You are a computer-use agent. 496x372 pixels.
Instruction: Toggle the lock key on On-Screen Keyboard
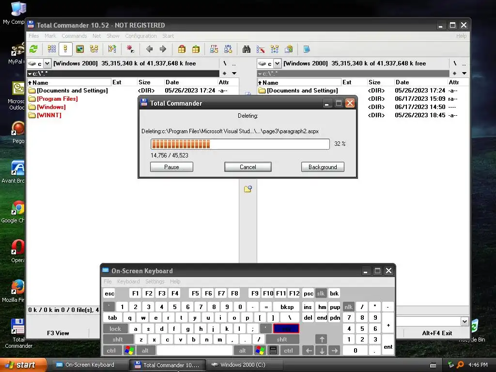coord(115,329)
